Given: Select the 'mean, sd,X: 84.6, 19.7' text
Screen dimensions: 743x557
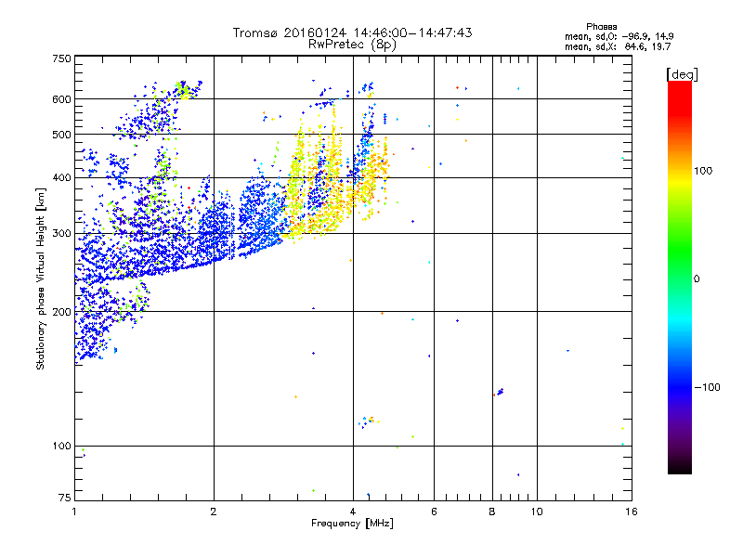Looking at the screenshot, I should click(618, 46).
